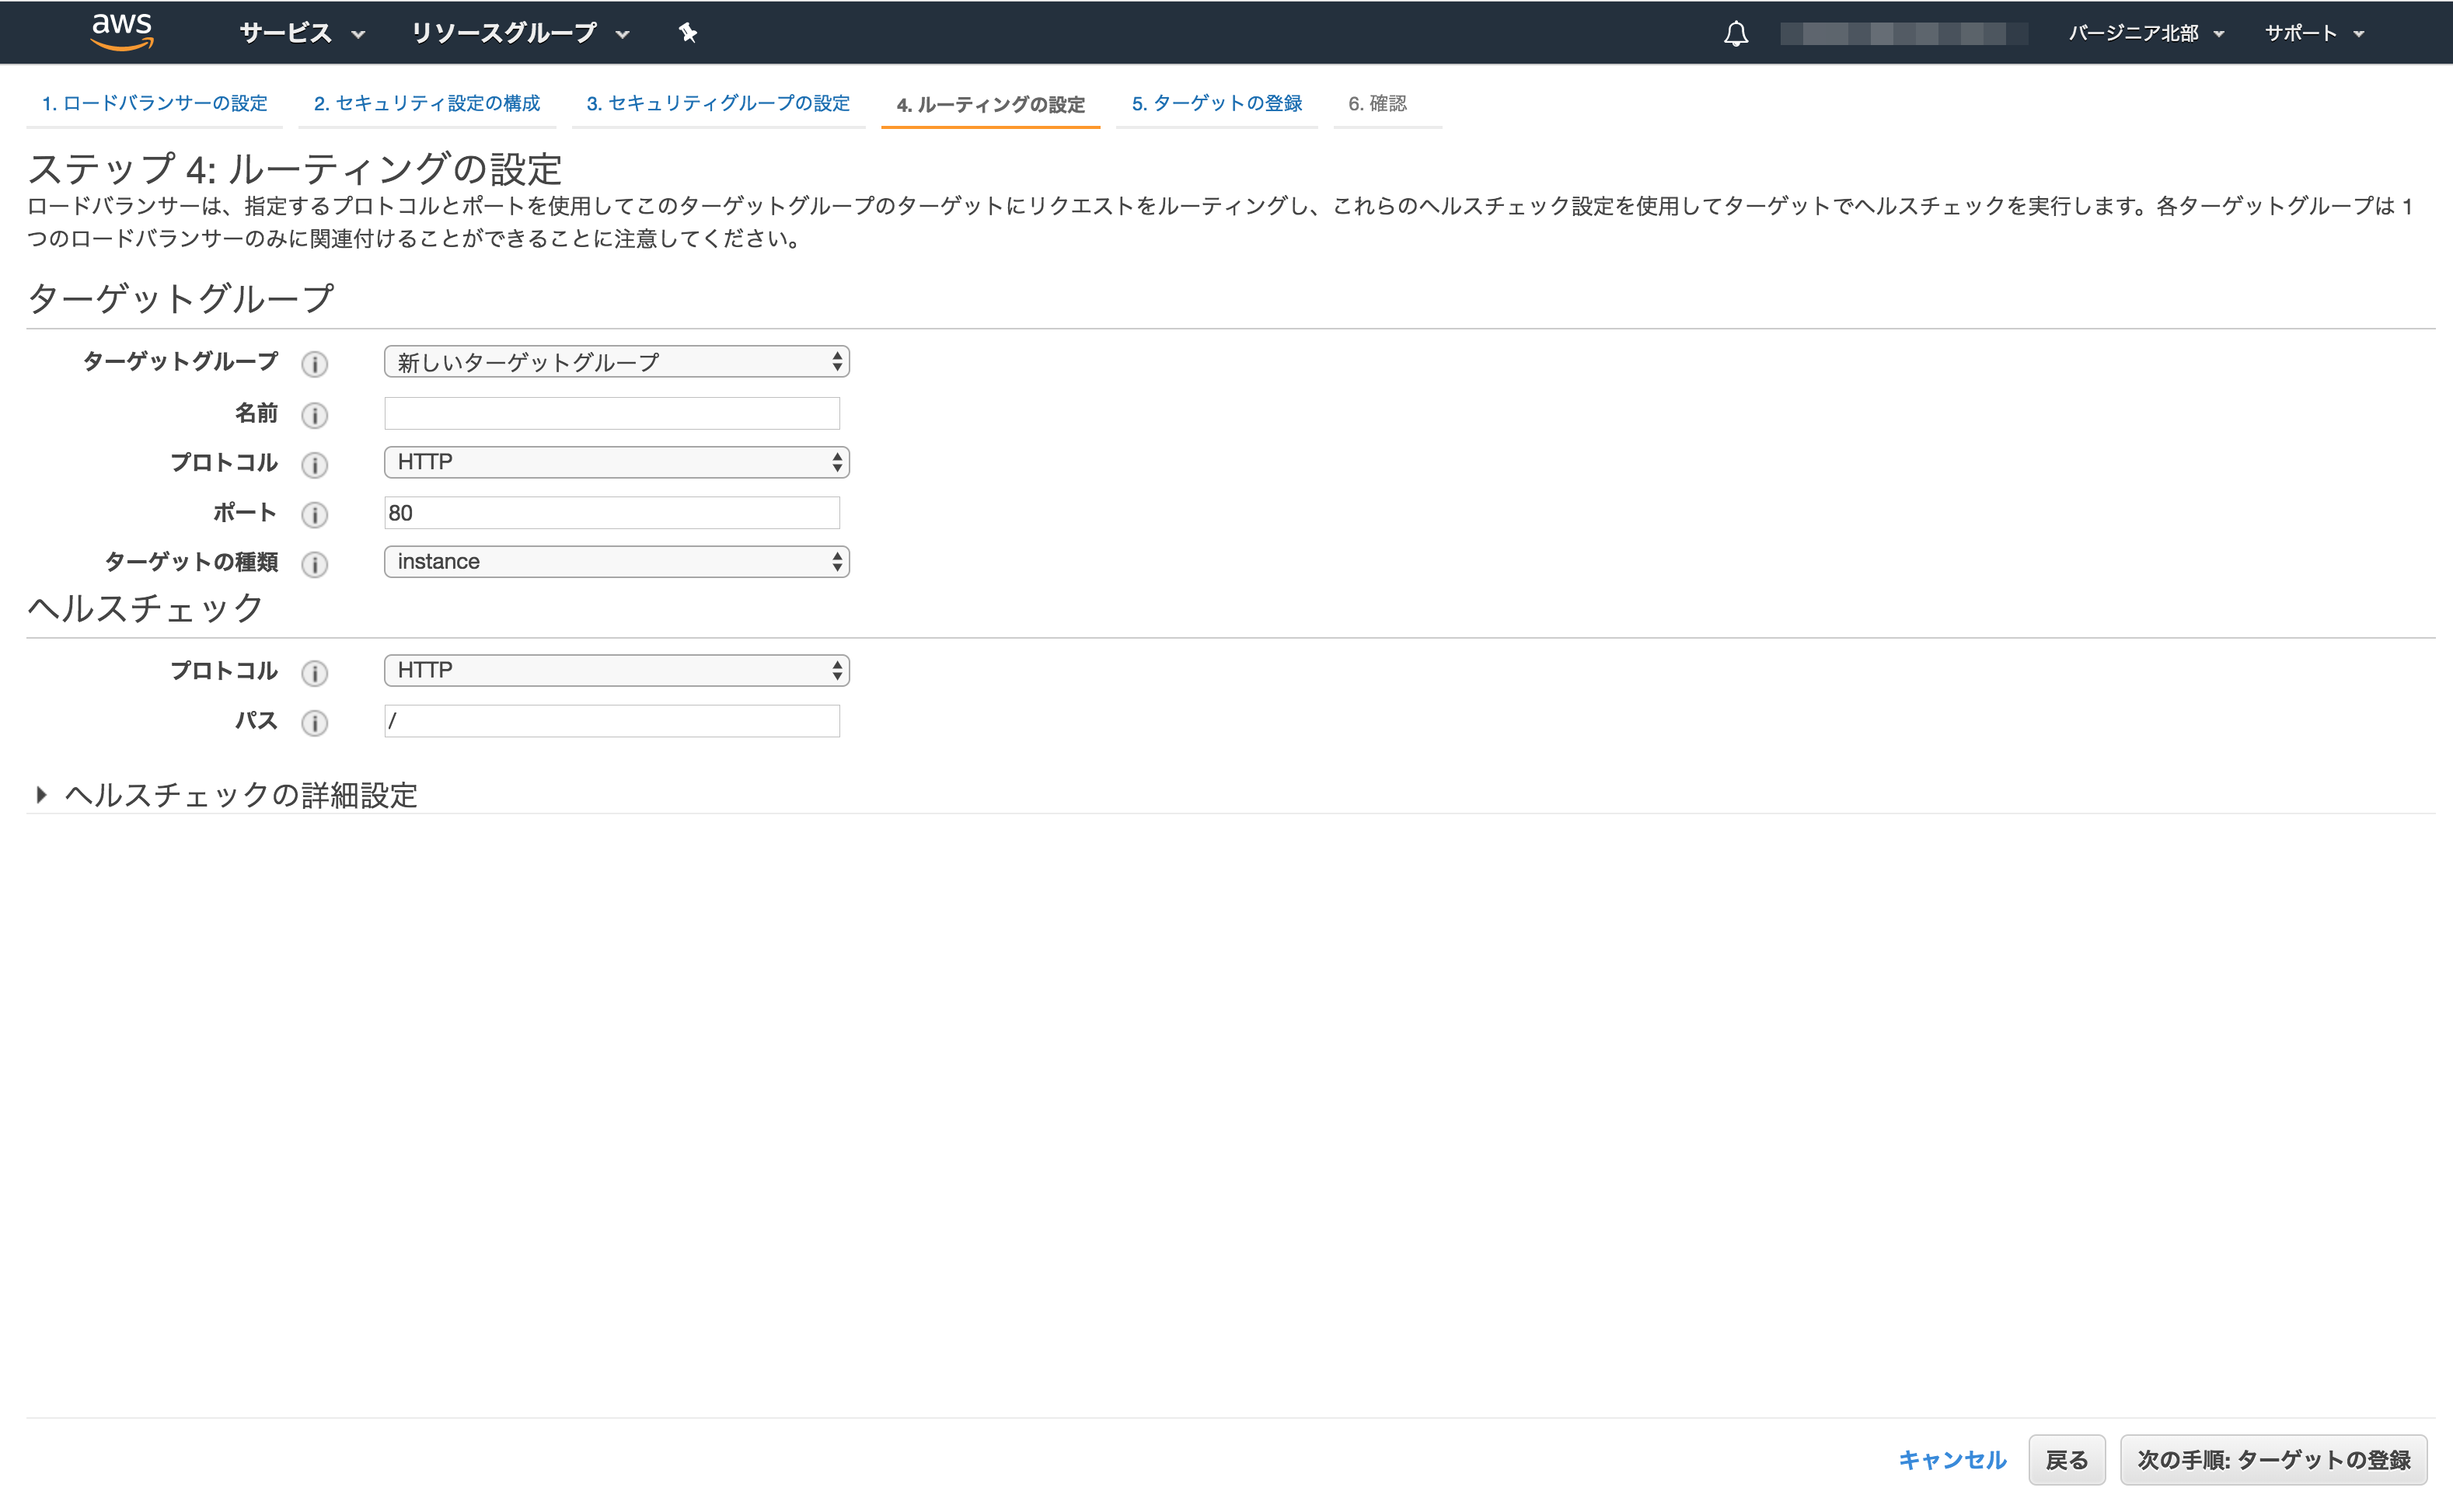Viewport: 2453px width, 1512px height.
Task: Open target group protocol HTTP dropdown
Action: pos(616,462)
